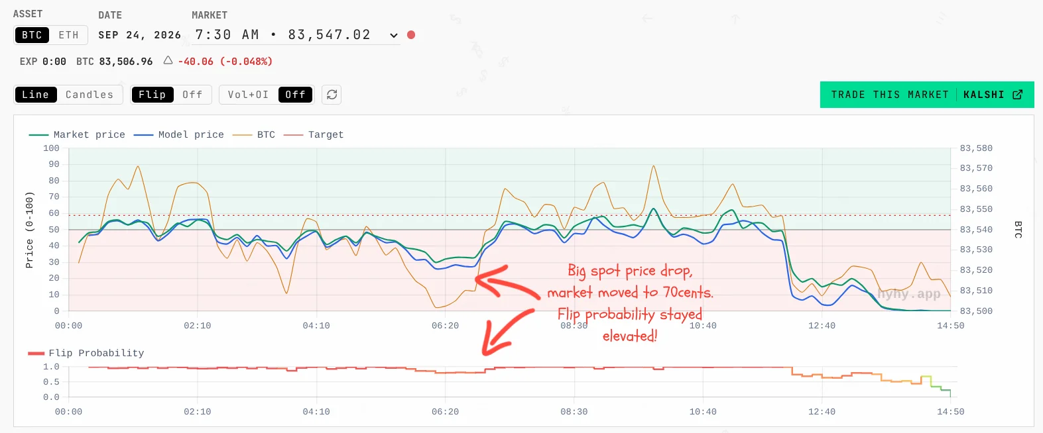
Task: Click the Model price legend marker
Action: coord(144,135)
